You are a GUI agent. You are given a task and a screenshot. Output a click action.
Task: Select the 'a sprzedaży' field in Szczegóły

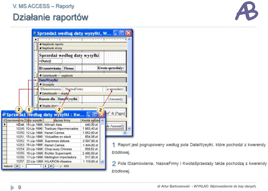point(115,89)
